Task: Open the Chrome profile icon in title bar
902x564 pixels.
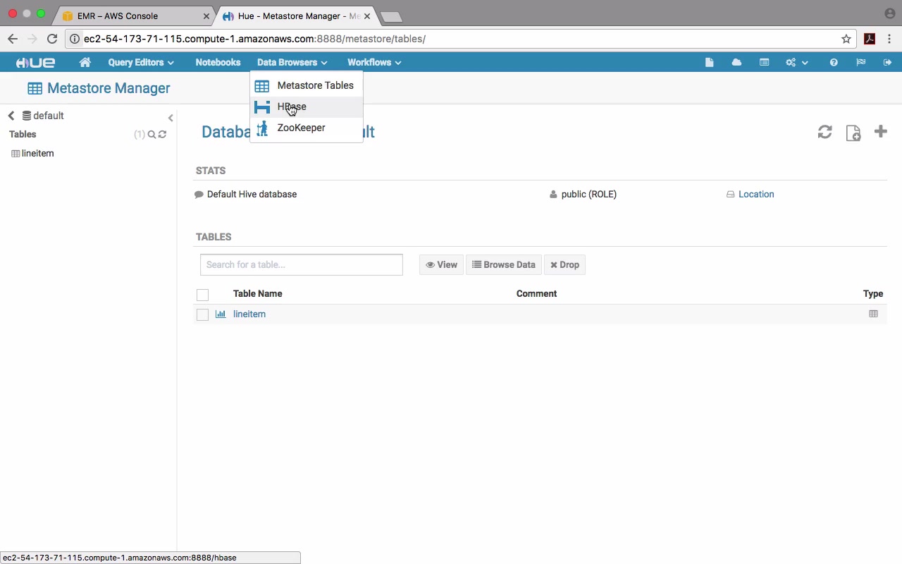Action: (x=889, y=13)
